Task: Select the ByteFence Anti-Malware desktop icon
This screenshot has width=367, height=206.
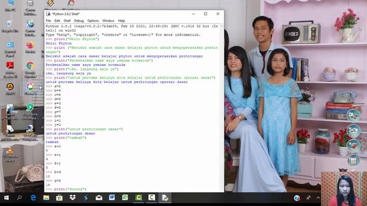Action: tap(30, 112)
